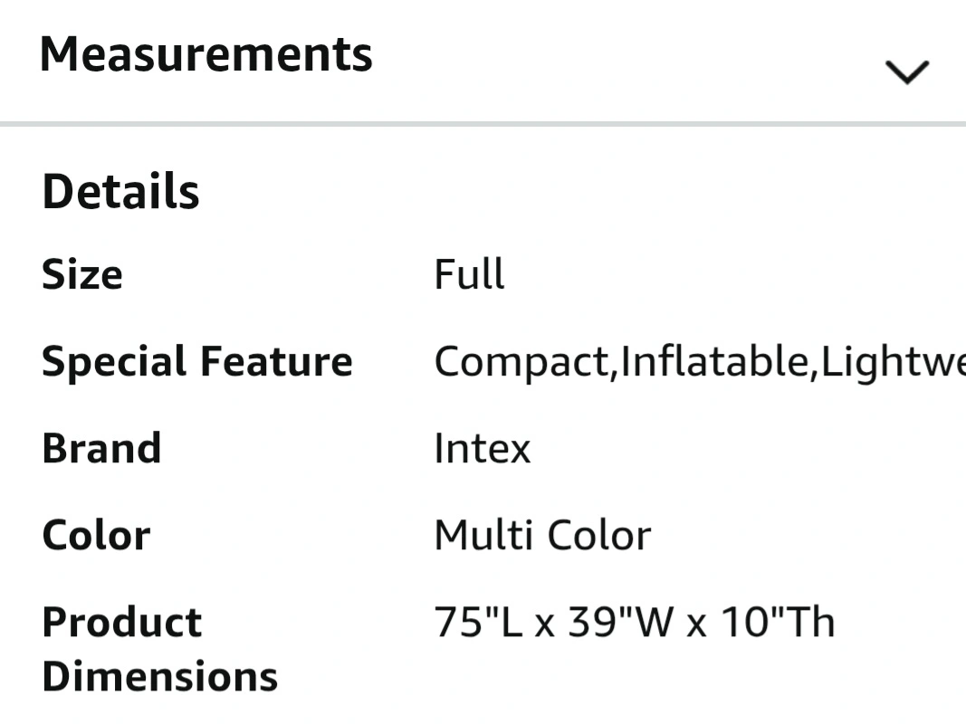Click the word Inflatable in features

click(x=714, y=361)
